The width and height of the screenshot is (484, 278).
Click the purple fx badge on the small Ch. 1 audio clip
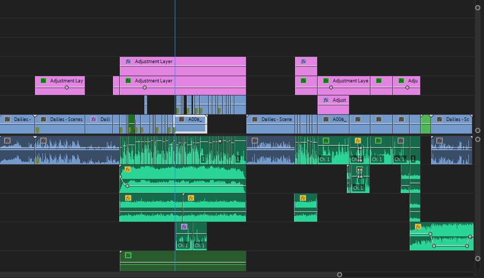tap(184, 226)
